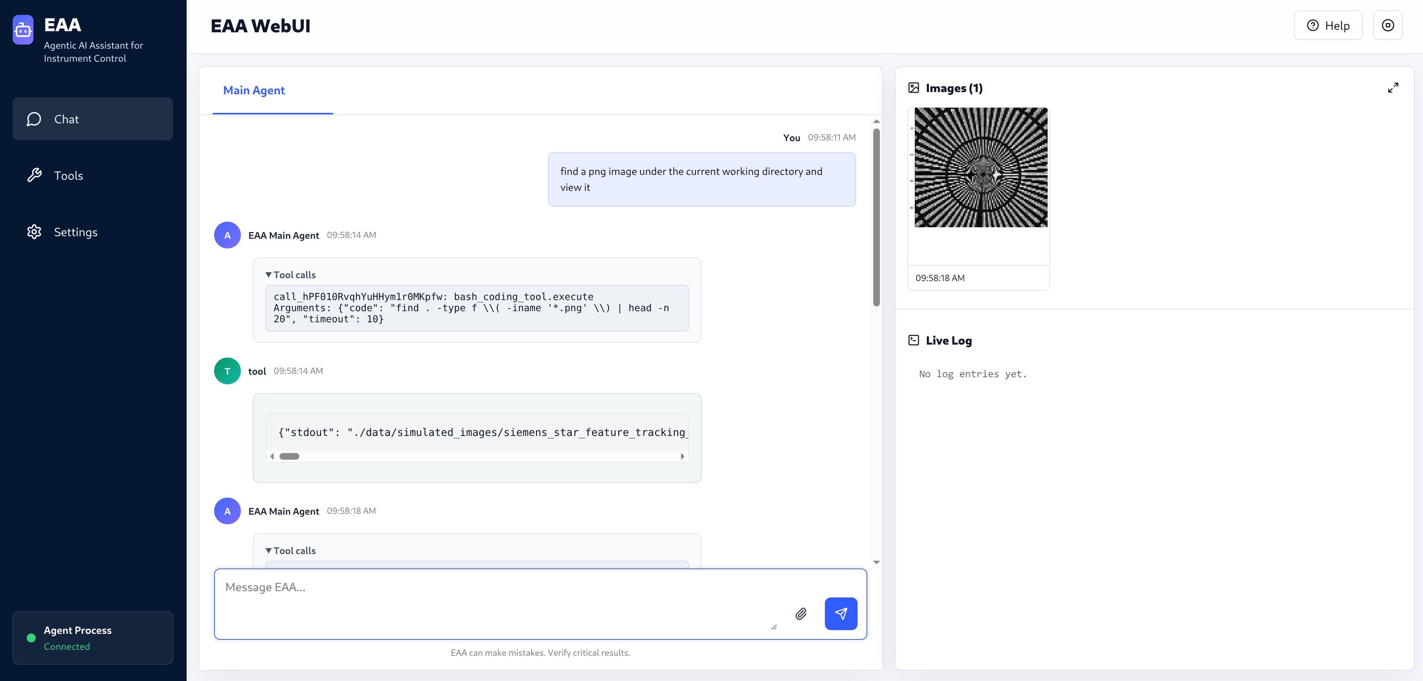
Task: Click the green connected status dot
Action: pyautogui.click(x=32, y=638)
